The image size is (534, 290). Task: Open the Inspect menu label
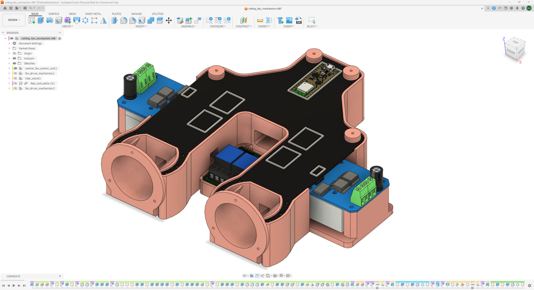click(x=264, y=26)
